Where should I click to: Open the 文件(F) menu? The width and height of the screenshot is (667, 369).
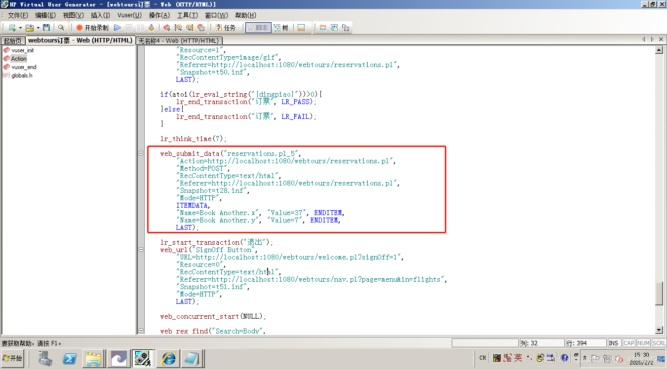pyautogui.click(x=18, y=15)
